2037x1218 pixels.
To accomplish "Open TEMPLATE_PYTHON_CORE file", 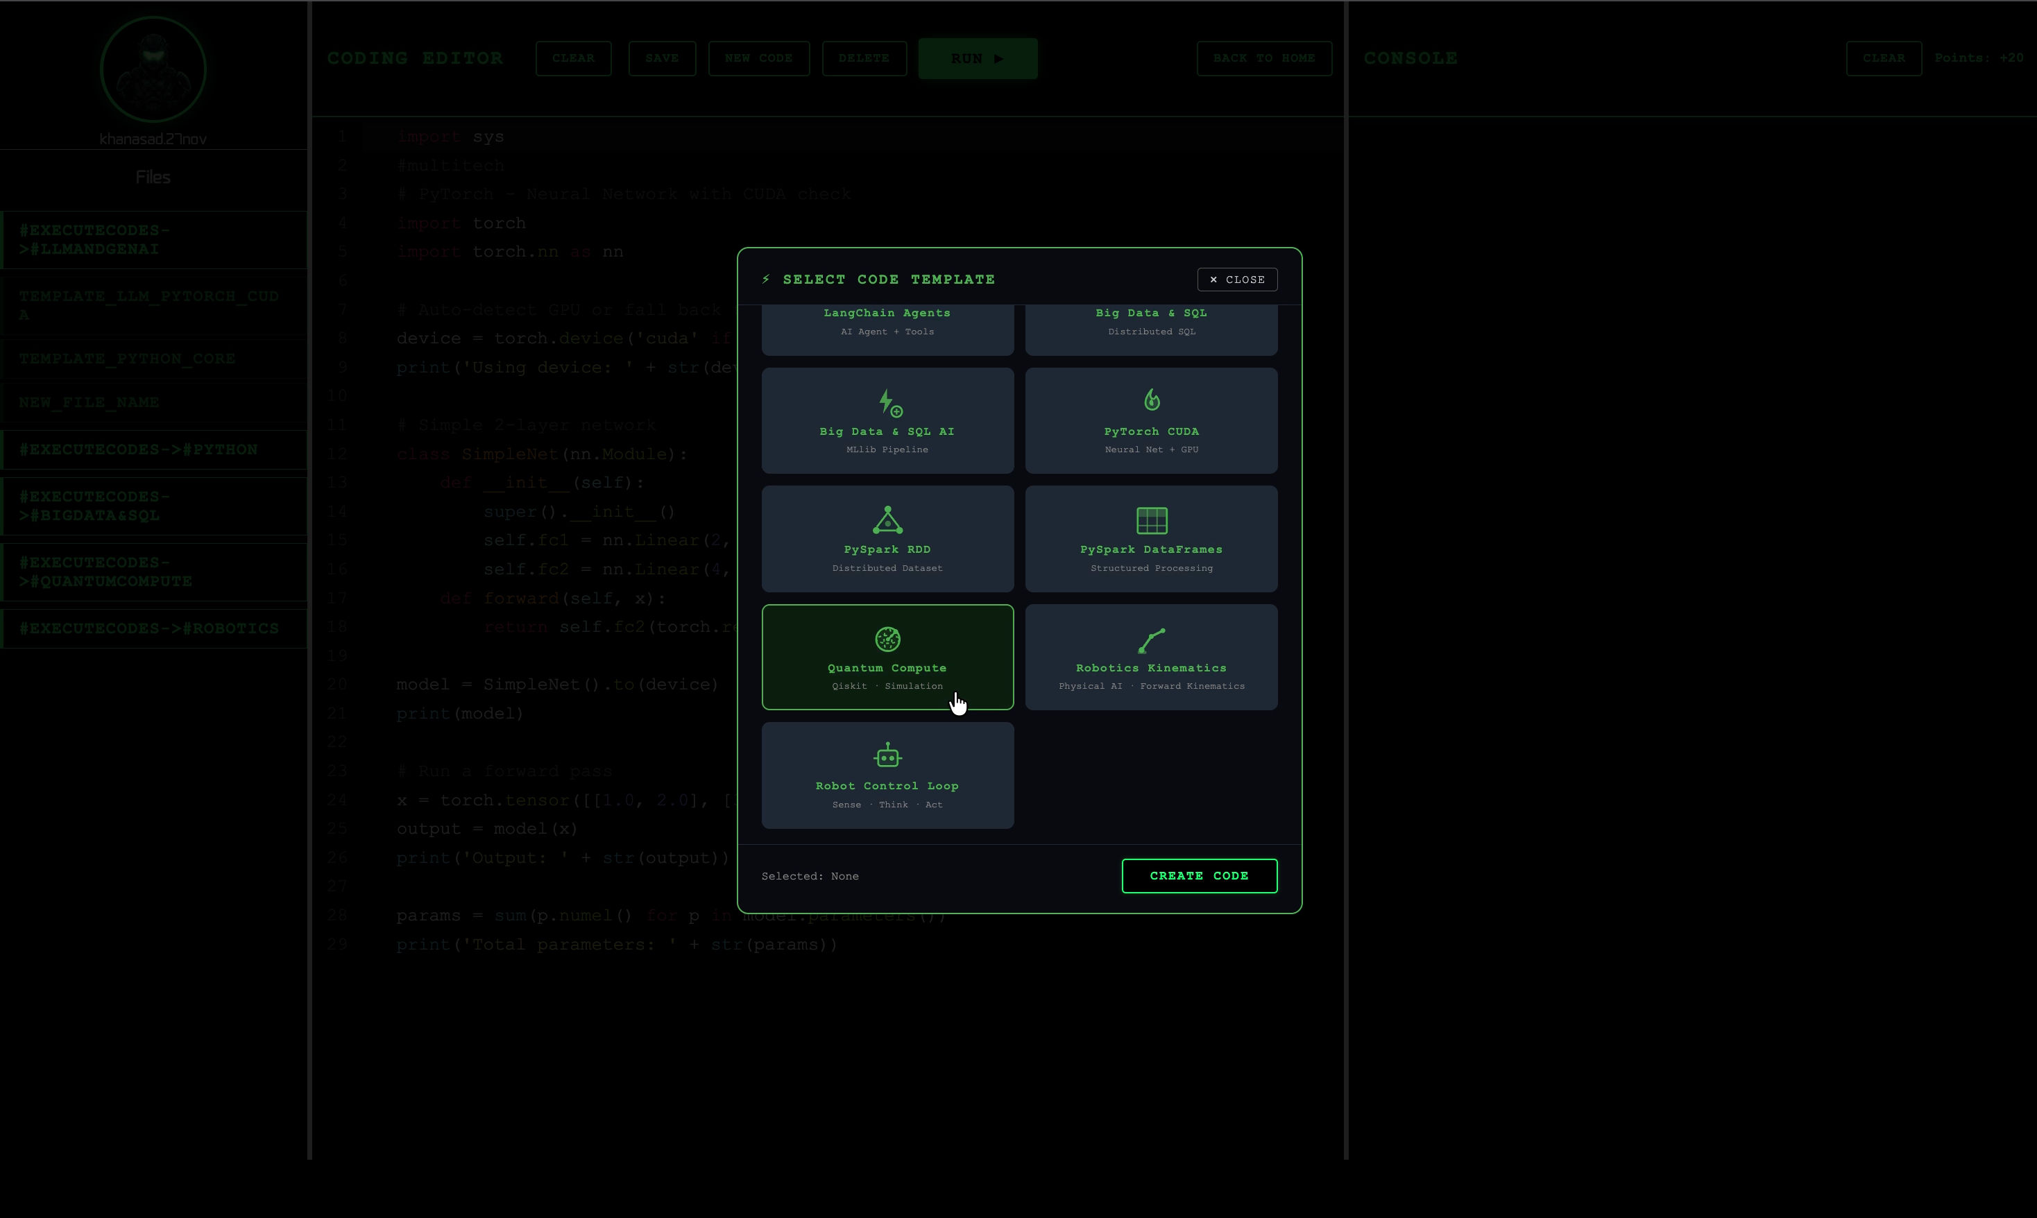I will (x=154, y=359).
